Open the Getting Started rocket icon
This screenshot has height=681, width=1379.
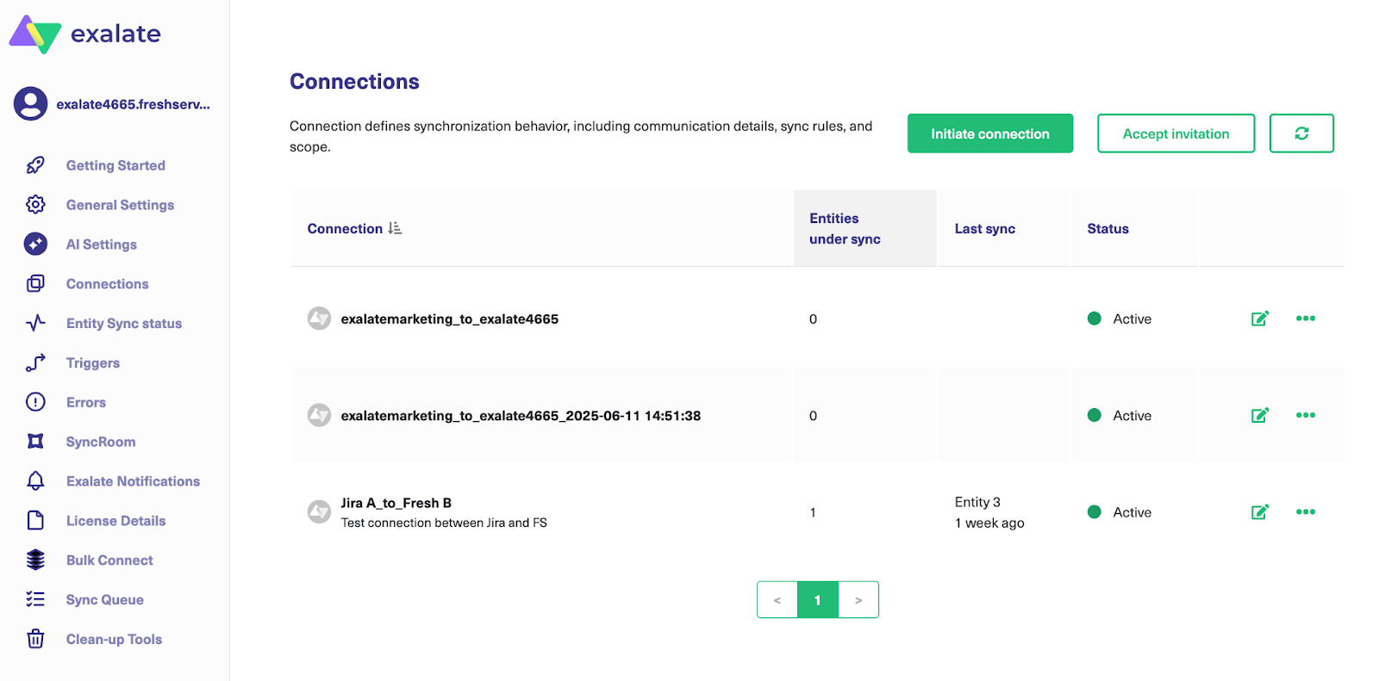tap(35, 165)
